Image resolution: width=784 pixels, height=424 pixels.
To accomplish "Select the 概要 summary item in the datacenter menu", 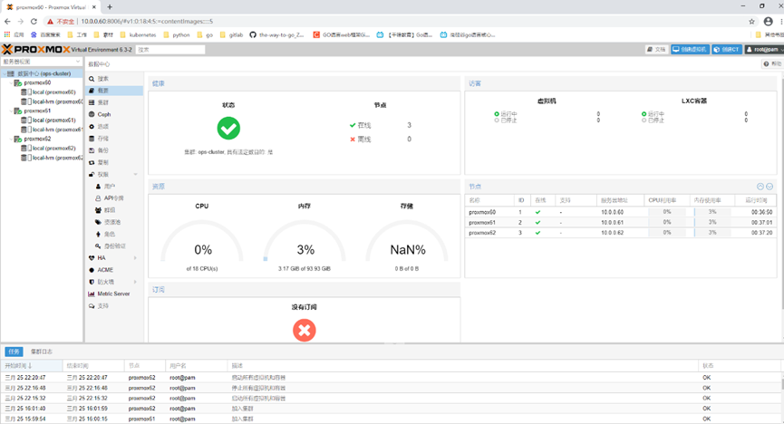I will click(114, 91).
